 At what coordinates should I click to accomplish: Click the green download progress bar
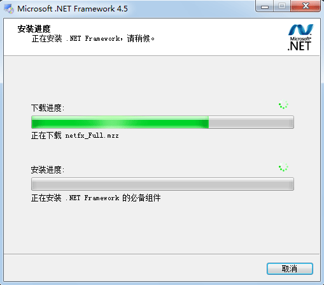(162, 122)
